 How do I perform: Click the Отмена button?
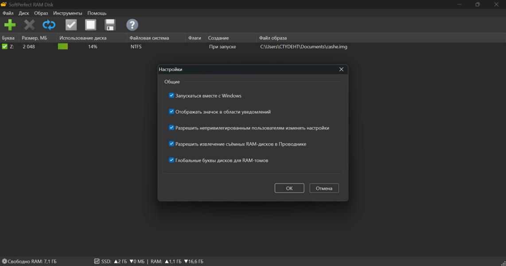[x=324, y=188]
